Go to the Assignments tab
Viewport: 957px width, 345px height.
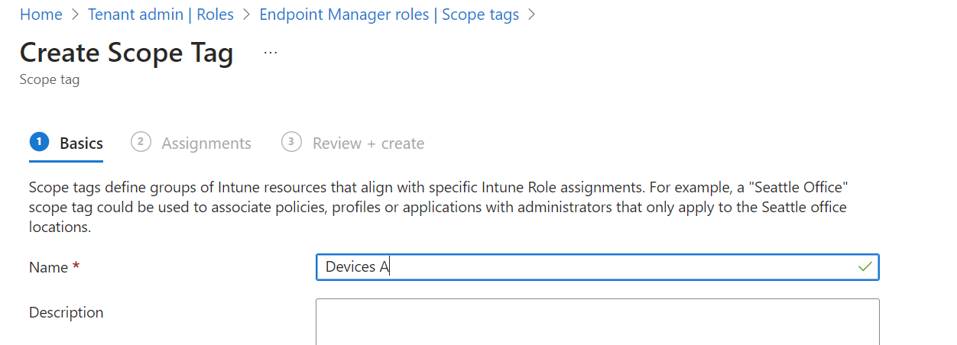click(206, 143)
